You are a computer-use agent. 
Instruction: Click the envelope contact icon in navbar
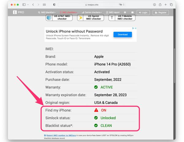[132, 12]
